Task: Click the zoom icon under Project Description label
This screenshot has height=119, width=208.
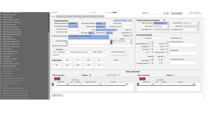Action: (x=66, y=43)
